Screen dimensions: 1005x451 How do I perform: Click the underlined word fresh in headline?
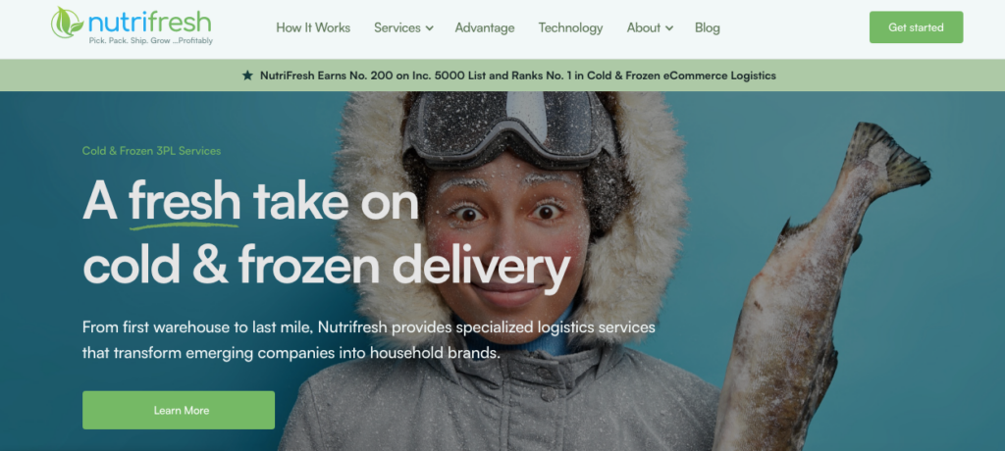pos(185,201)
